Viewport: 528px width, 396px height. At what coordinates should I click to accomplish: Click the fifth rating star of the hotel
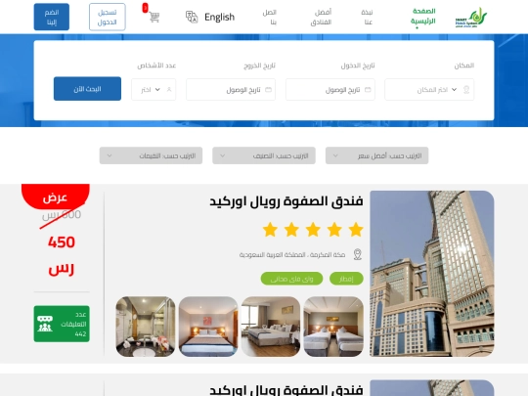[270, 230]
